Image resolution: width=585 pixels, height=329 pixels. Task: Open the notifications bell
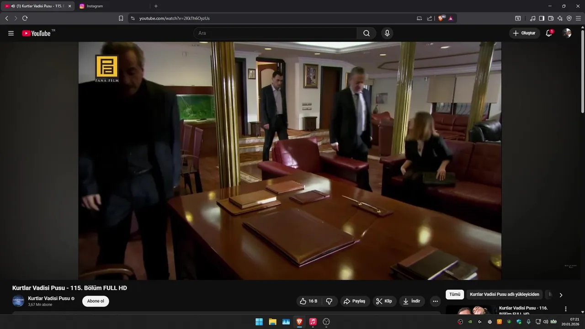549,33
